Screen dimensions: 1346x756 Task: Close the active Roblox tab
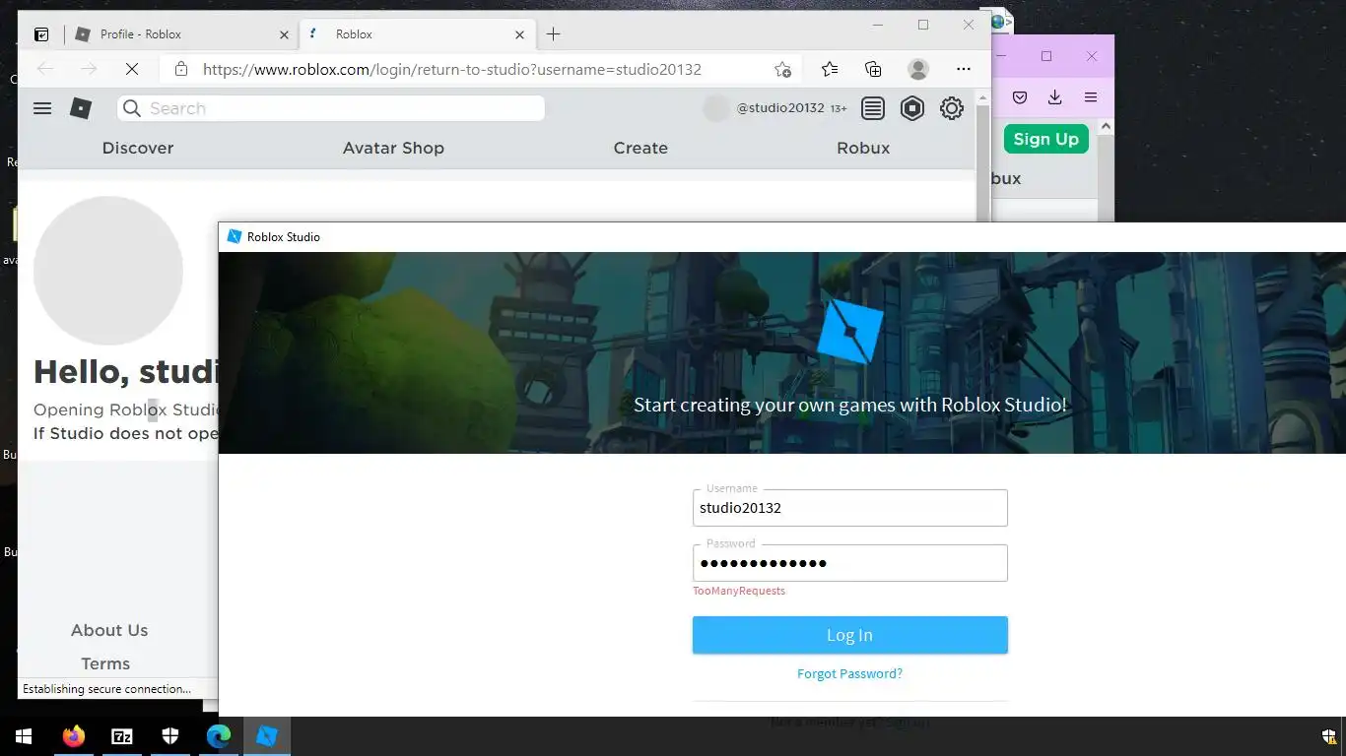(519, 34)
